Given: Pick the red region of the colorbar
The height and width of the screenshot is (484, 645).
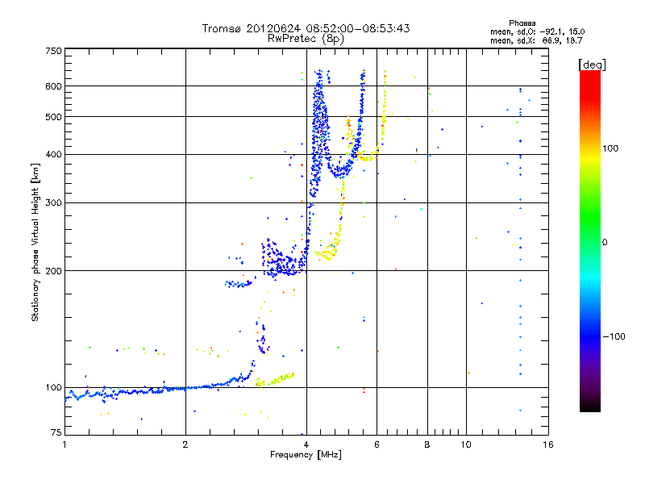Looking at the screenshot, I should click(x=590, y=86).
